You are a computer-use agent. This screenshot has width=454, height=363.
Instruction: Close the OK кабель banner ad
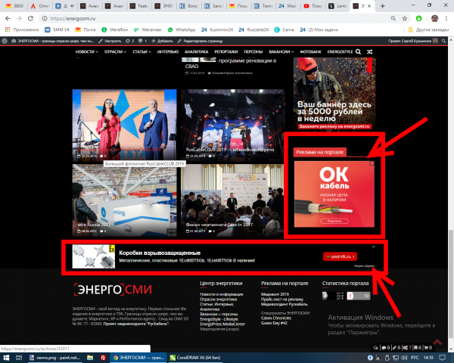pyautogui.click(x=372, y=163)
